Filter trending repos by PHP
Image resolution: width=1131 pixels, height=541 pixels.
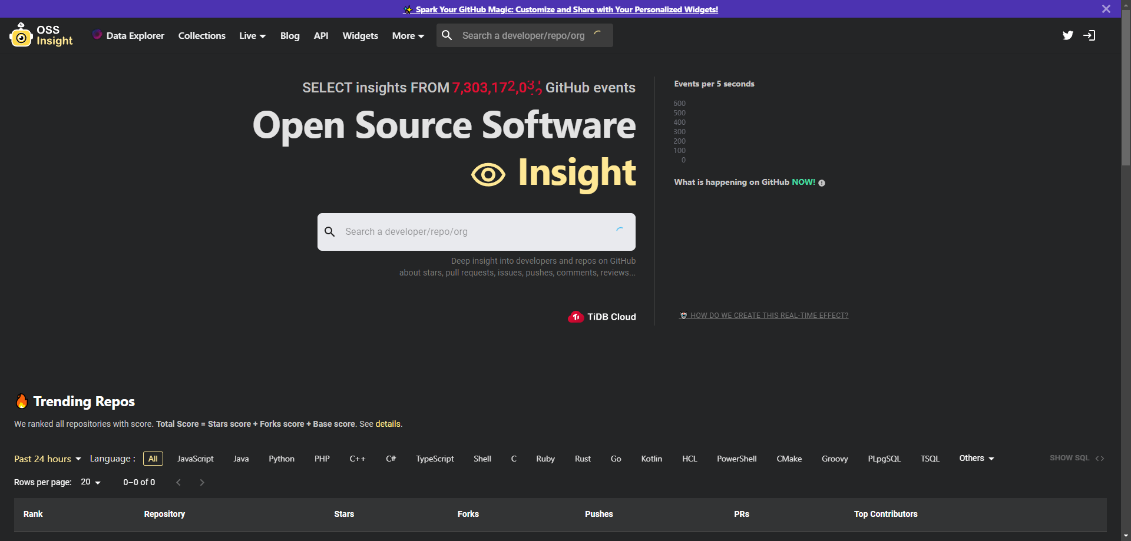coord(322,459)
